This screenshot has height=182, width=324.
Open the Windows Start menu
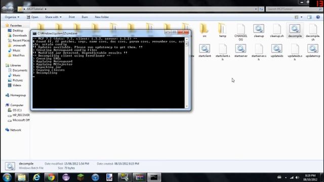(7, 177)
